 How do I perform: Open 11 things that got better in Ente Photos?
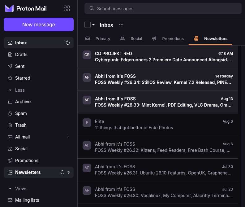[x=158, y=125]
